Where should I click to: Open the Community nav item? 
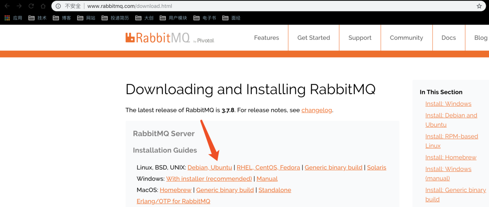coord(407,38)
